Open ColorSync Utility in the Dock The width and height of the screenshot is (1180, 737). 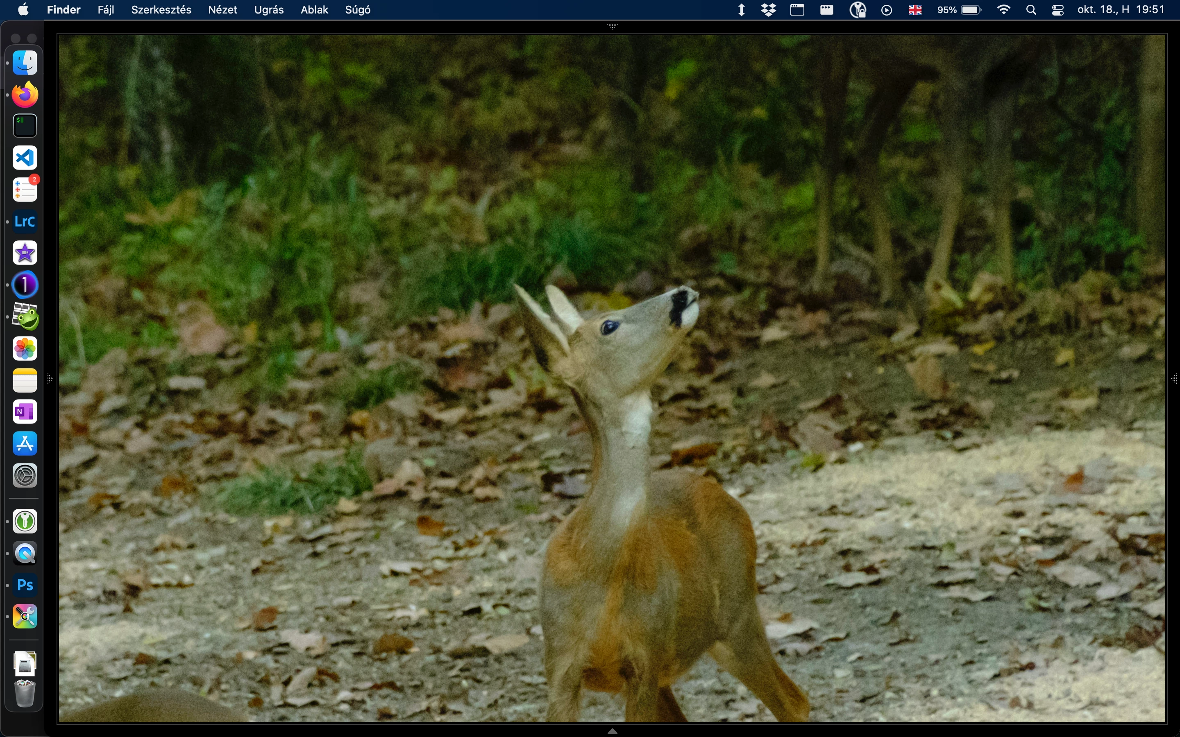tap(25, 617)
